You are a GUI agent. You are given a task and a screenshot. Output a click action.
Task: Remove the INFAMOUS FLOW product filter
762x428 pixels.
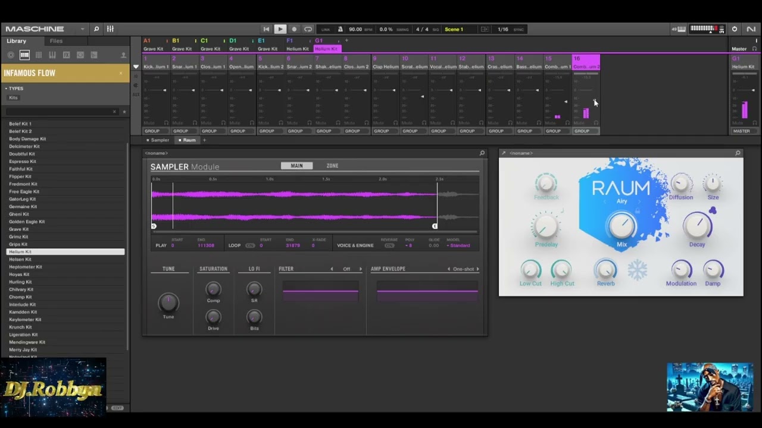(x=121, y=73)
